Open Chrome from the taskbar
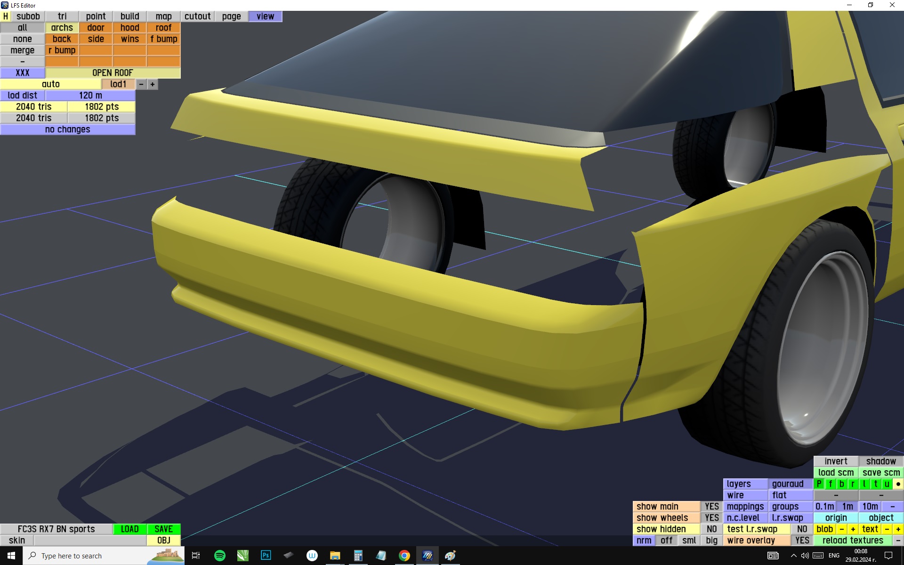The height and width of the screenshot is (565, 904). (x=404, y=556)
